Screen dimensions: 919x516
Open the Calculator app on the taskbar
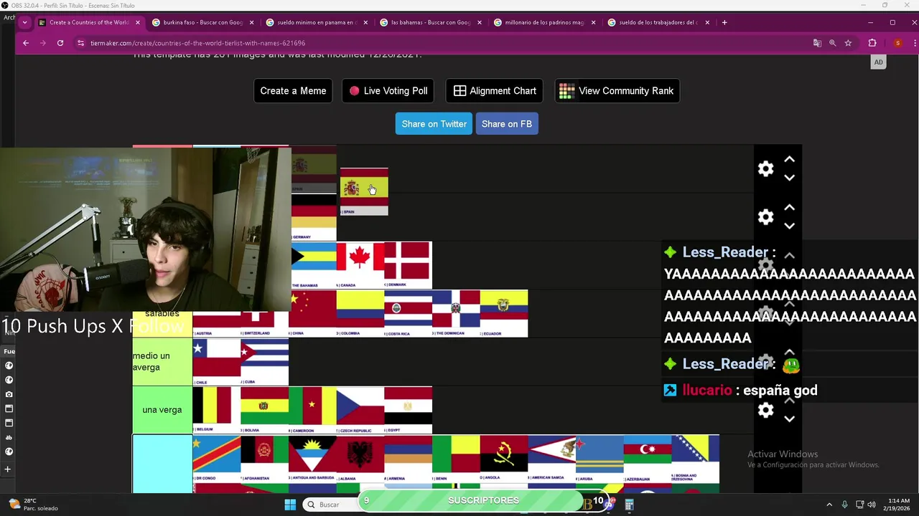point(629,505)
